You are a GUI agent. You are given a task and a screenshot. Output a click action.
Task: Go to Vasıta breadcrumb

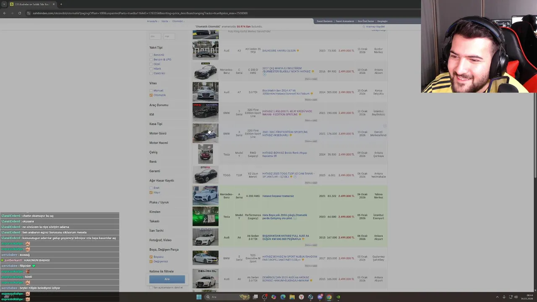tap(165, 21)
